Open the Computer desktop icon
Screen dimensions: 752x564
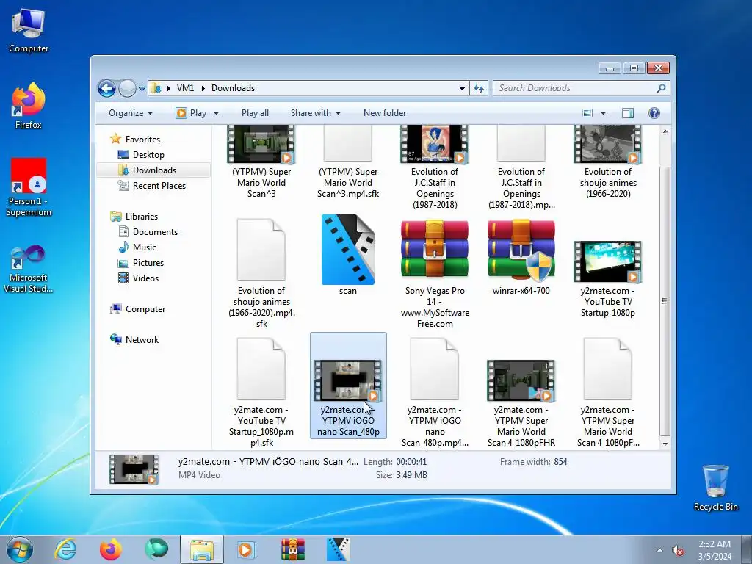point(29,31)
